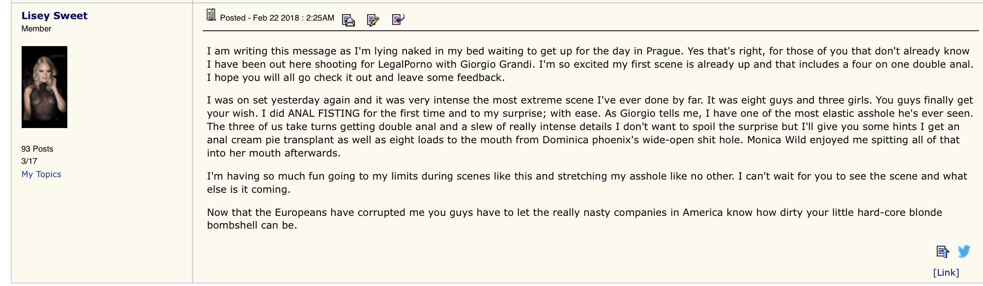Click the word Prague in the post
Image resolution: width=983 pixels, height=286 pixels.
[x=664, y=52]
